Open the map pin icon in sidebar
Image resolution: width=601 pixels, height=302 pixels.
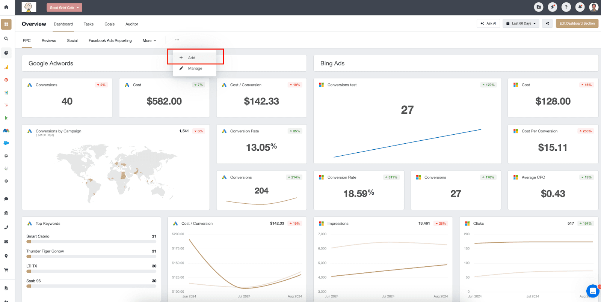pos(6,256)
